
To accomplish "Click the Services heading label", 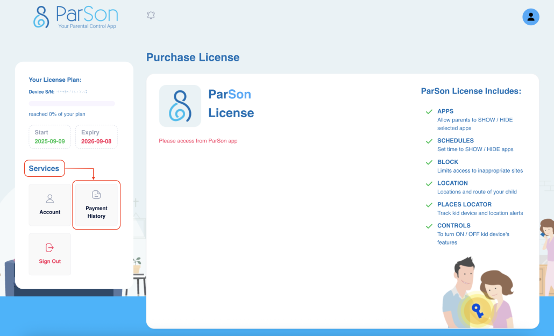I will (x=44, y=168).
